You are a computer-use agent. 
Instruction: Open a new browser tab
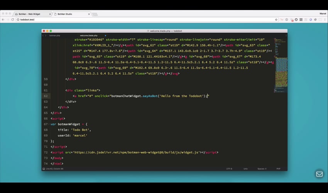(x=95, y=14)
